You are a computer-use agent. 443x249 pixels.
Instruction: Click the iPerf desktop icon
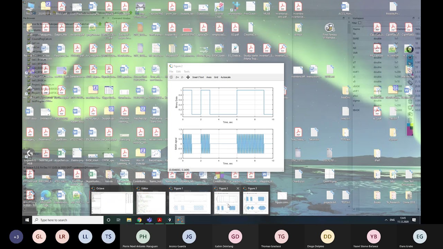(x=377, y=156)
